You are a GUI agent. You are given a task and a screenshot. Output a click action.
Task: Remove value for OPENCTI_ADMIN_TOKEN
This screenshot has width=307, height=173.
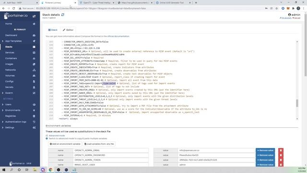click(265, 160)
